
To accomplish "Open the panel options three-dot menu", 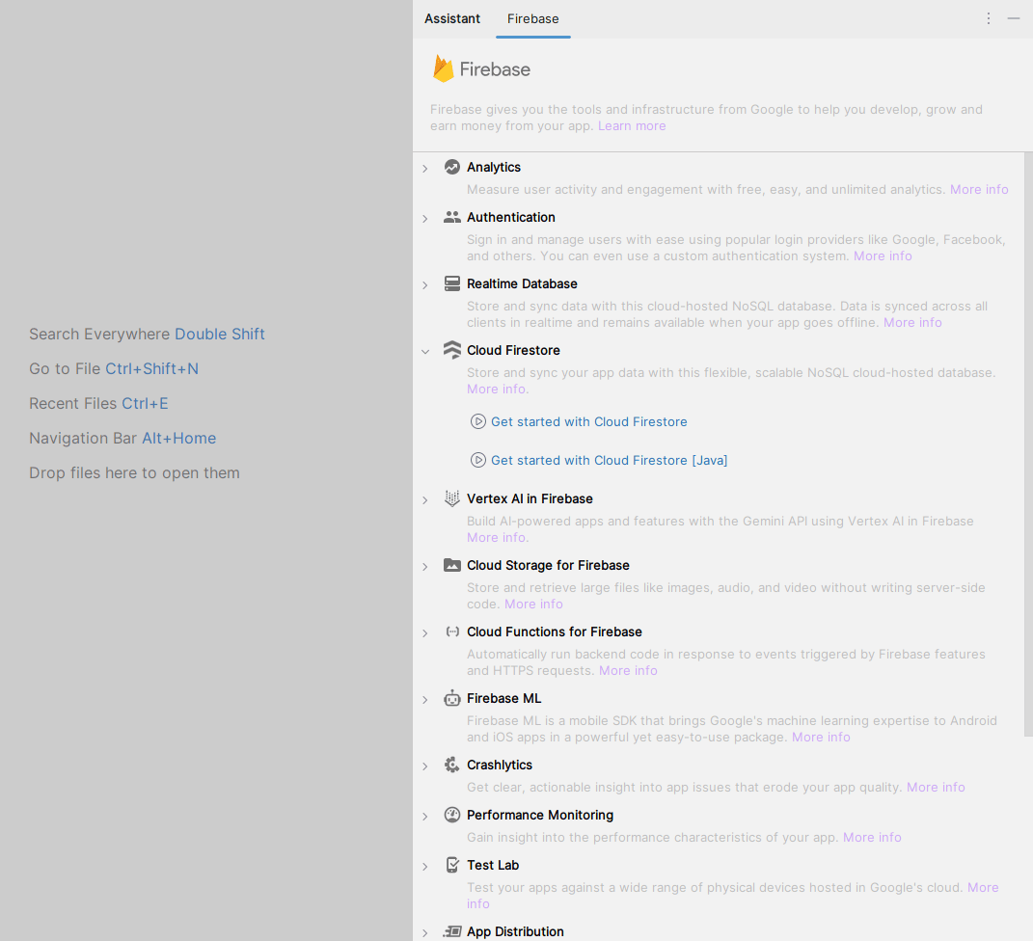I will (x=989, y=18).
